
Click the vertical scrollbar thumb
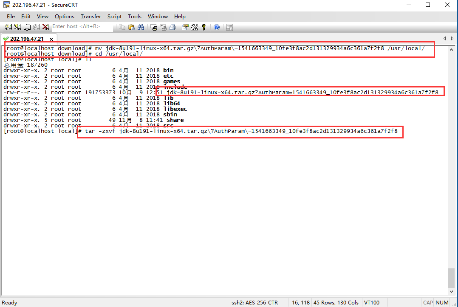[x=451, y=278]
